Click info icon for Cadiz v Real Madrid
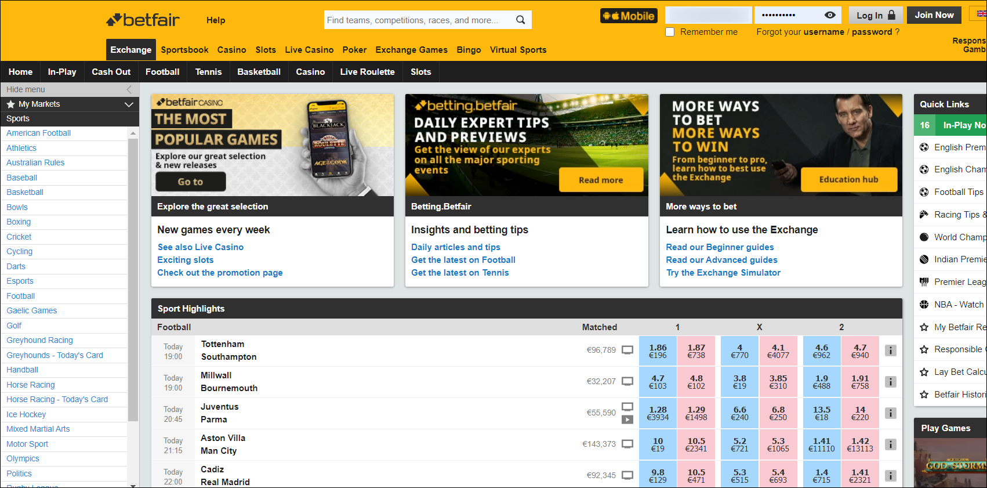The width and height of the screenshot is (987, 488). coord(891,476)
